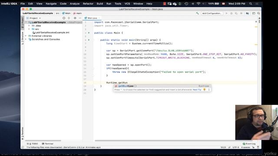Image resolution: width=278 pixels, height=156 pixels.
Task: Open the Analyze menu
Action: pos(75,3)
